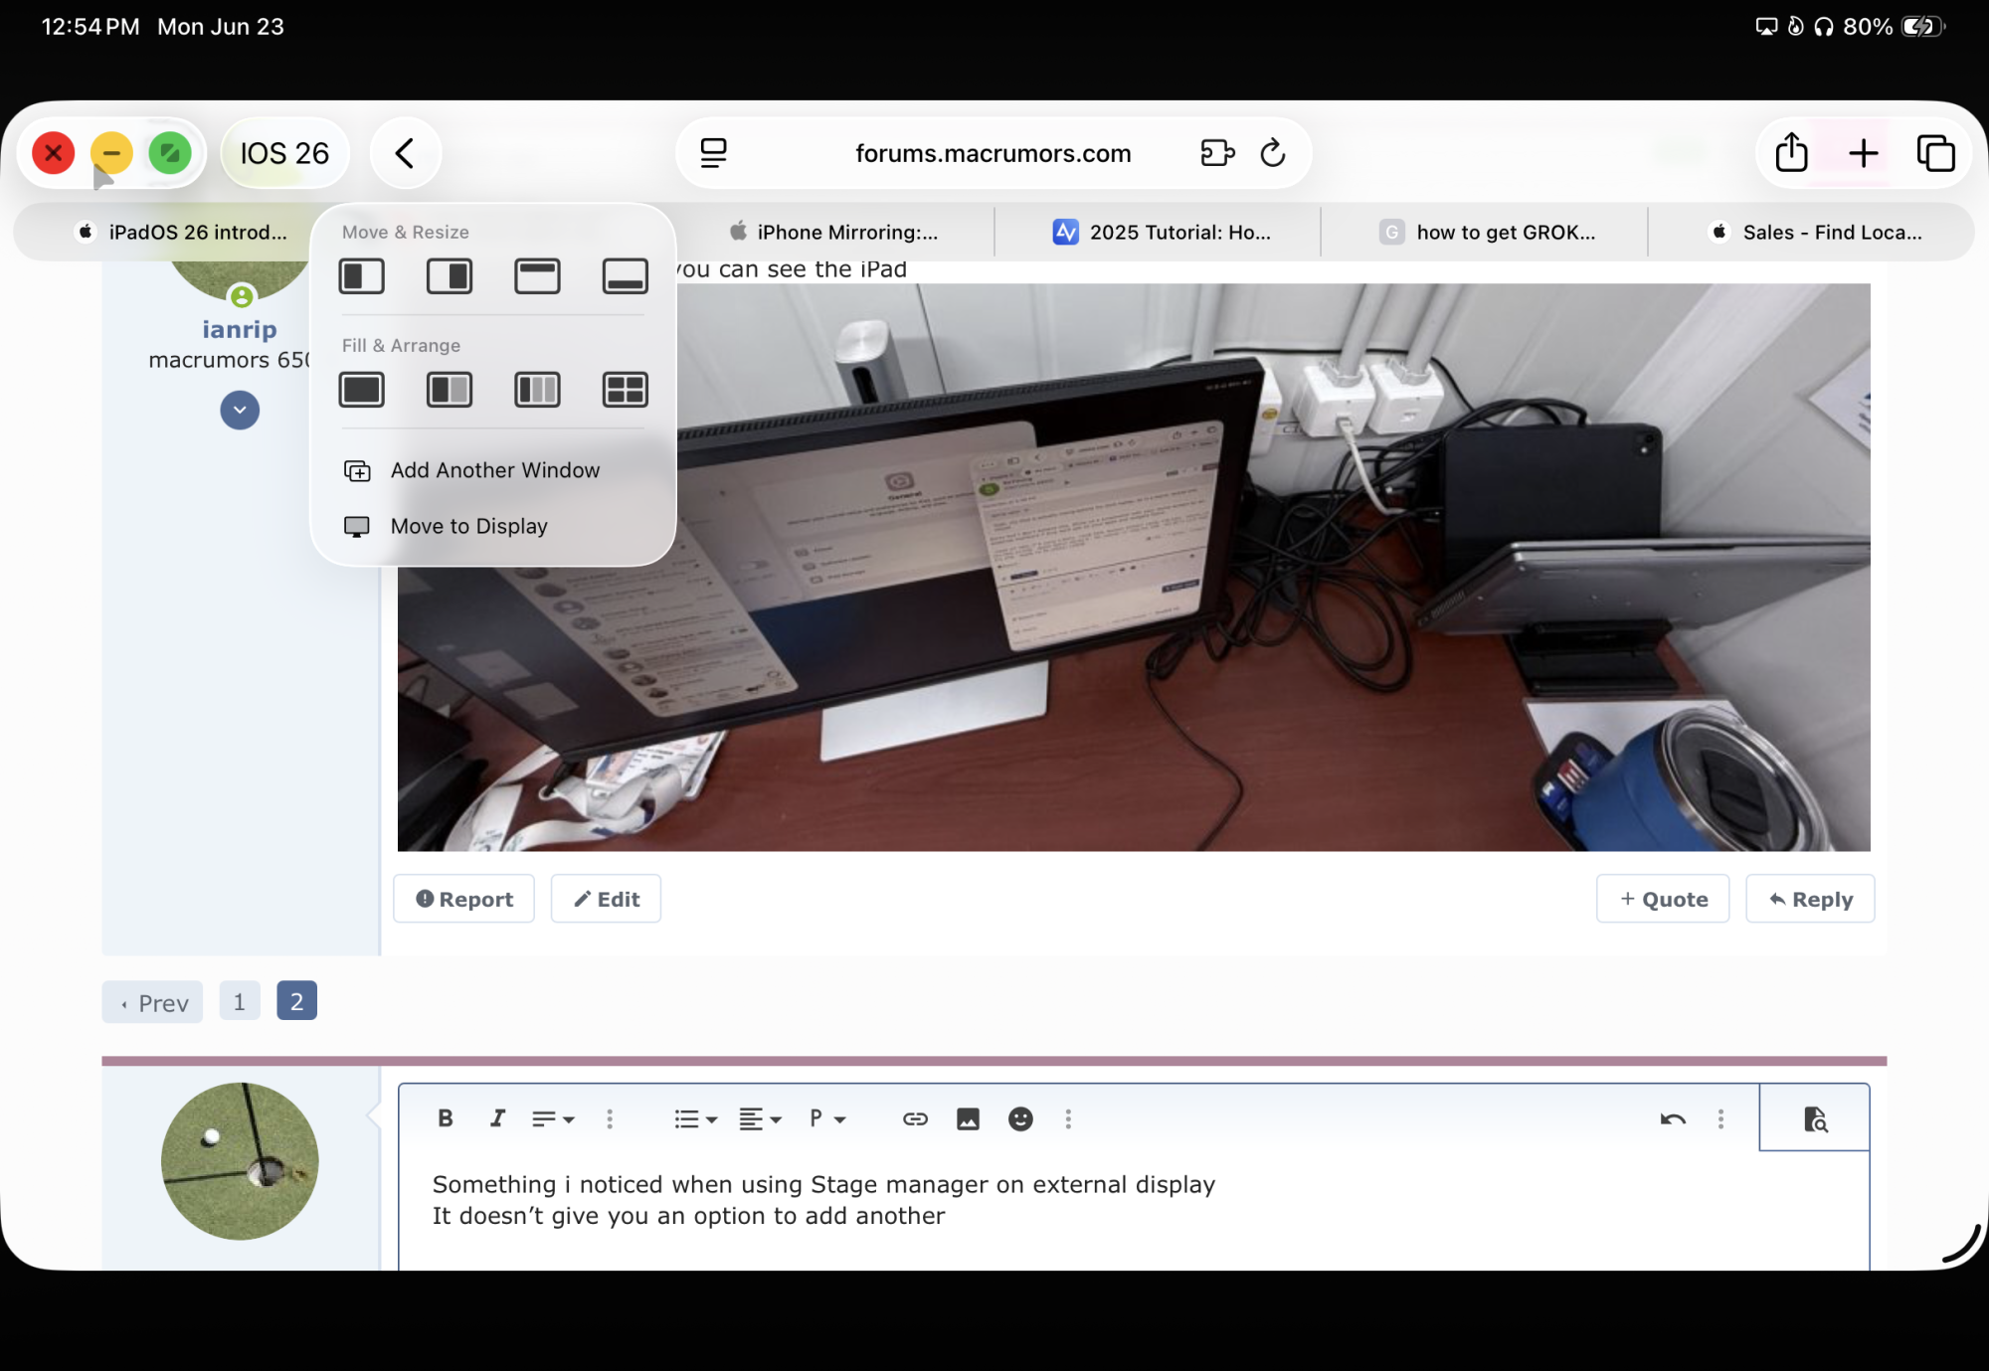The image size is (1989, 1371).
Task: Go to page 1 of thread
Action: [239, 1001]
